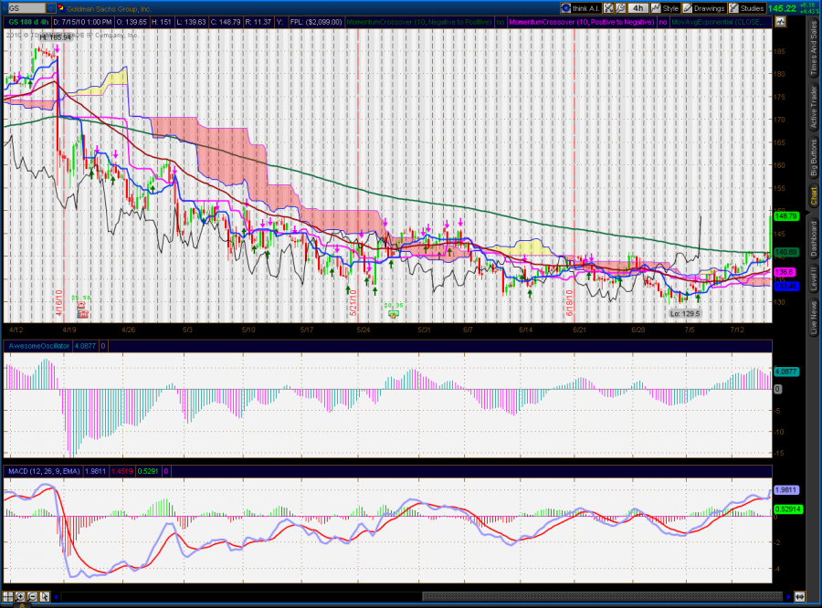Open the wrench settings icon

pyautogui.click(x=620, y=8)
